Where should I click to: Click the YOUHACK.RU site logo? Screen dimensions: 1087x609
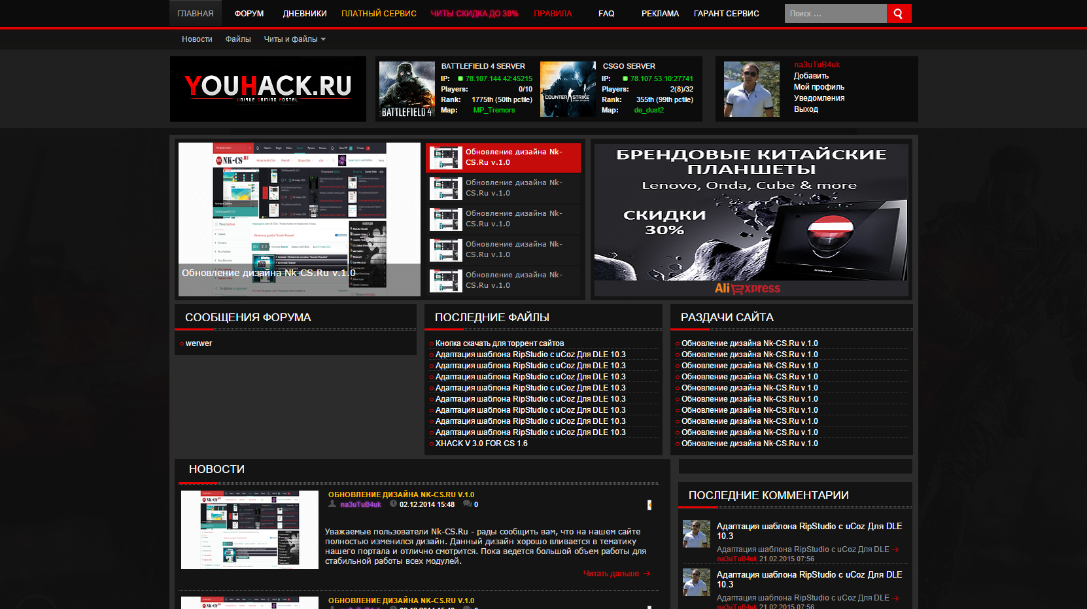coord(268,88)
